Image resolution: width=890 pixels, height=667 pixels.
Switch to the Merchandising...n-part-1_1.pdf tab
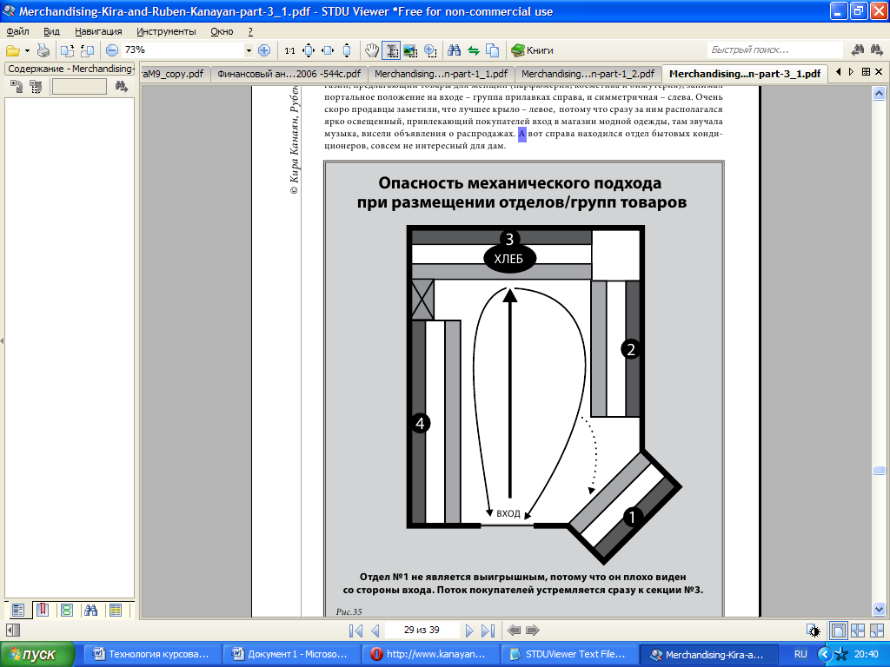441,74
